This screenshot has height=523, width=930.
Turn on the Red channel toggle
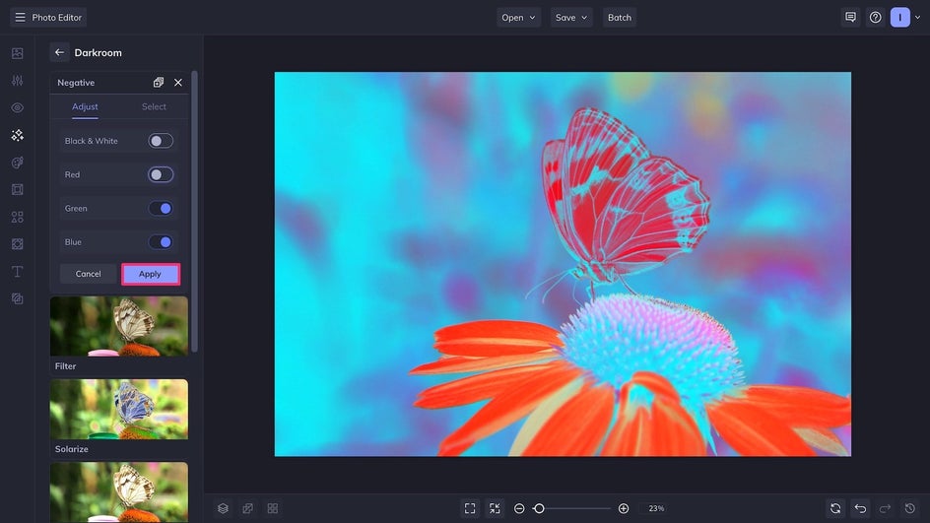[x=161, y=175]
